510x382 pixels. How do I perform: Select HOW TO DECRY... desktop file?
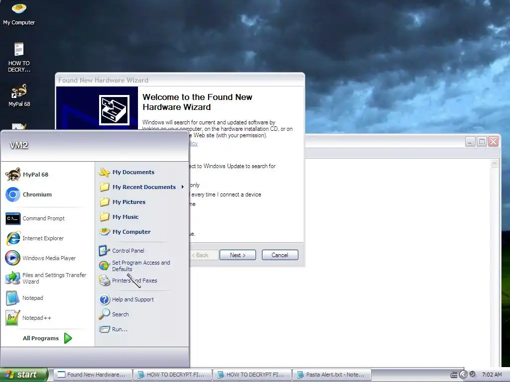(x=19, y=57)
